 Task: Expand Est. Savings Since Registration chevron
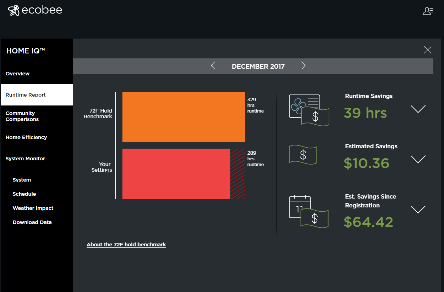(x=418, y=210)
